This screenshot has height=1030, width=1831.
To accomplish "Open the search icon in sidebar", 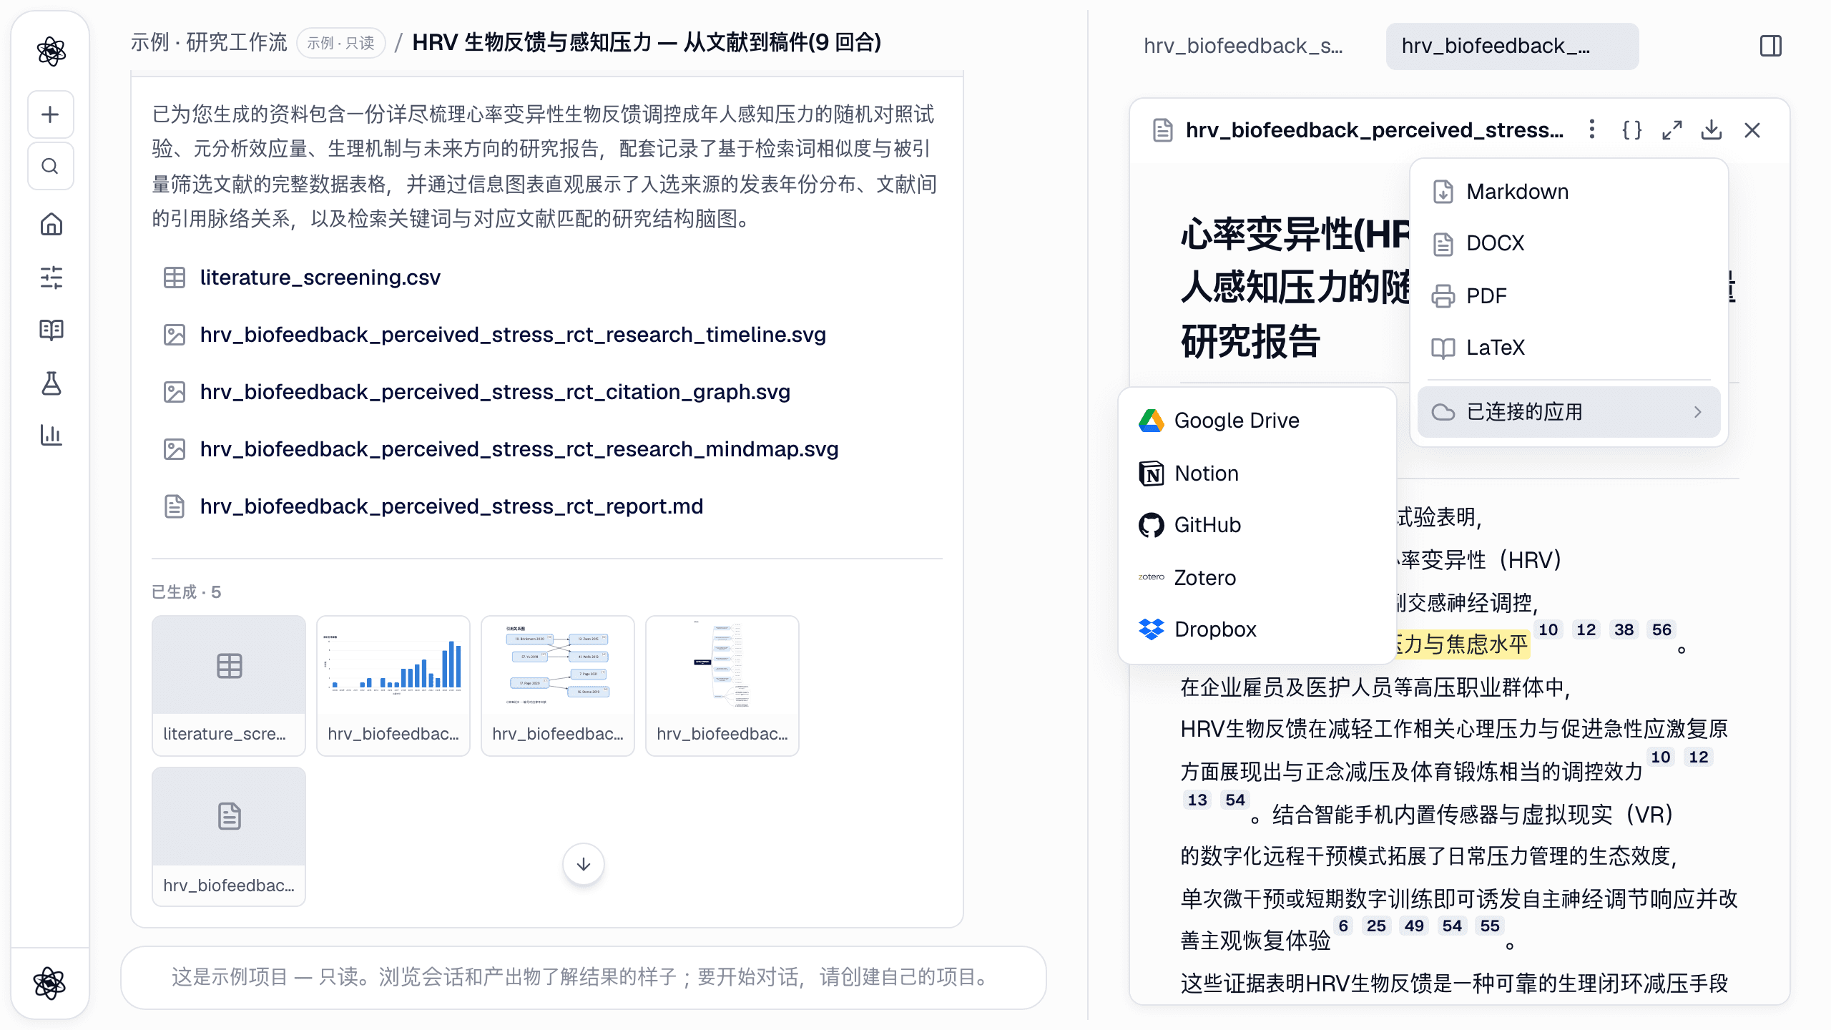I will click(50, 167).
